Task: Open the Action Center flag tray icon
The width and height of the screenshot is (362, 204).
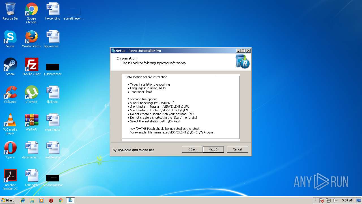Action: point(322,200)
